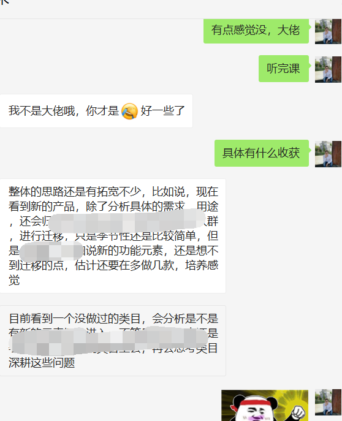Click the small blurred patch after "是"
The width and height of the screenshot is (342, 421).
pos(51,251)
